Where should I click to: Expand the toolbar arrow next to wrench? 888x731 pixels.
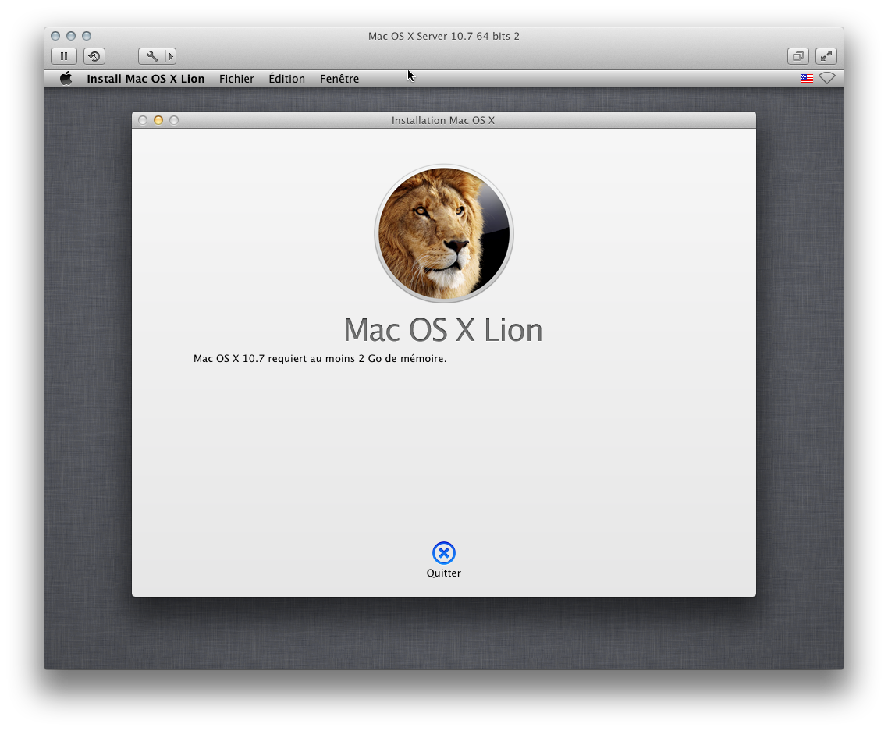click(x=170, y=56)
